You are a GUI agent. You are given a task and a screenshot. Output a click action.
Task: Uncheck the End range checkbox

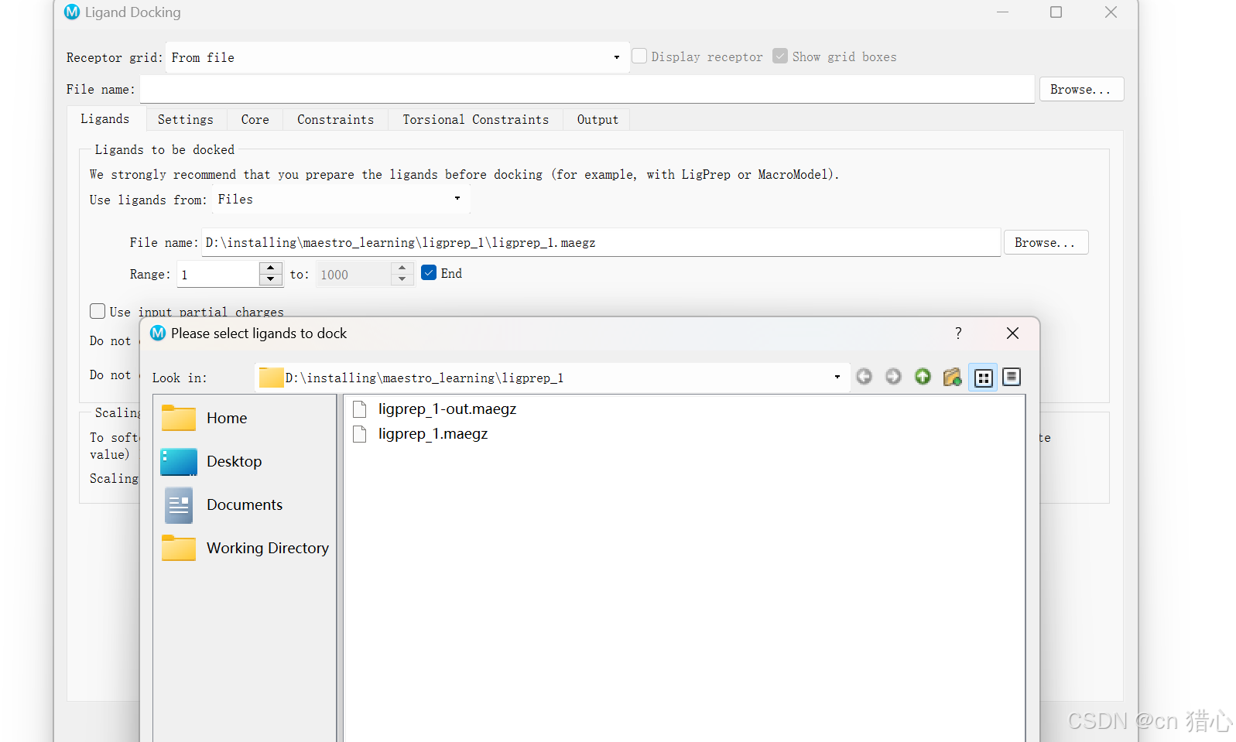[429, 272]
